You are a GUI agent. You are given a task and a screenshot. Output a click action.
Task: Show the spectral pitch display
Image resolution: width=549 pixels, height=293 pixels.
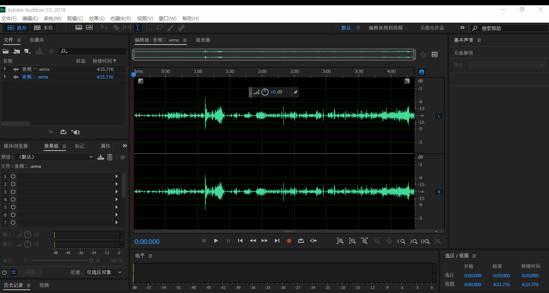[89, 28]
